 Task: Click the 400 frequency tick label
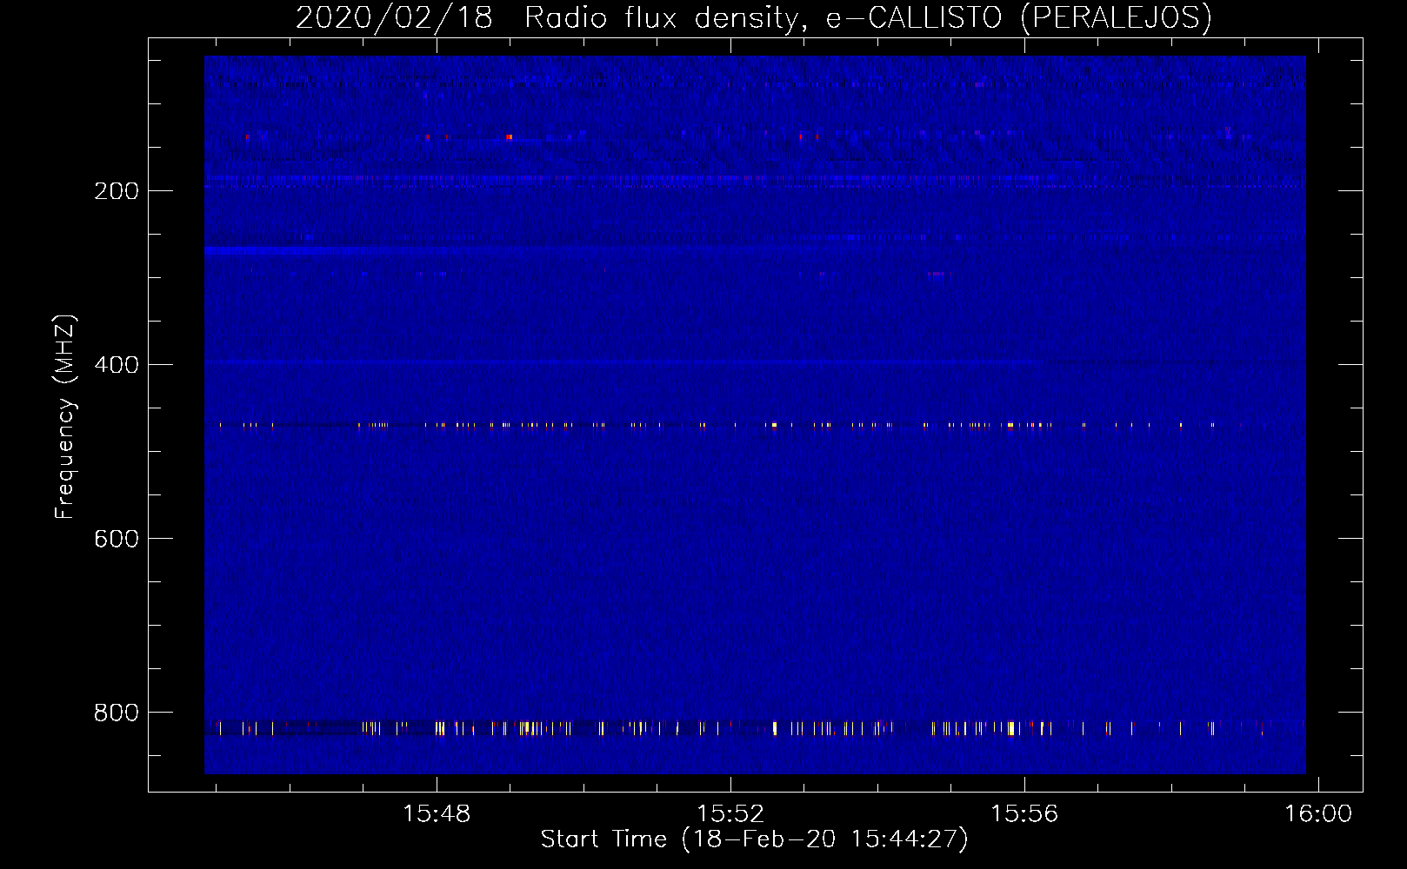click(x=117, y=365)
